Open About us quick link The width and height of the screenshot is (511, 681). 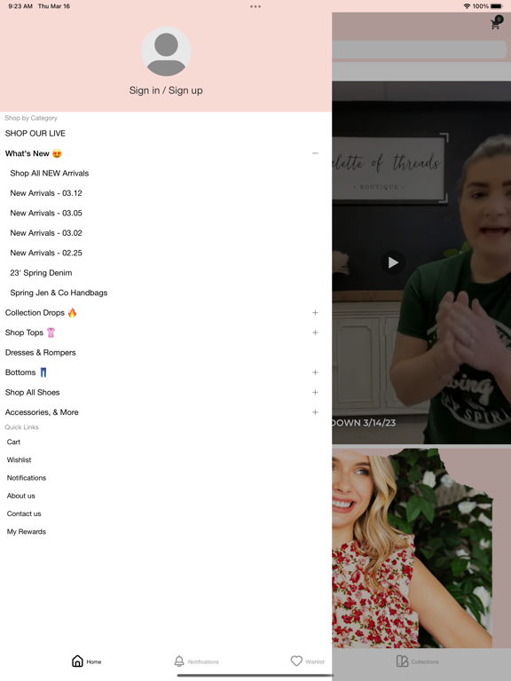[x=21, y=496]
